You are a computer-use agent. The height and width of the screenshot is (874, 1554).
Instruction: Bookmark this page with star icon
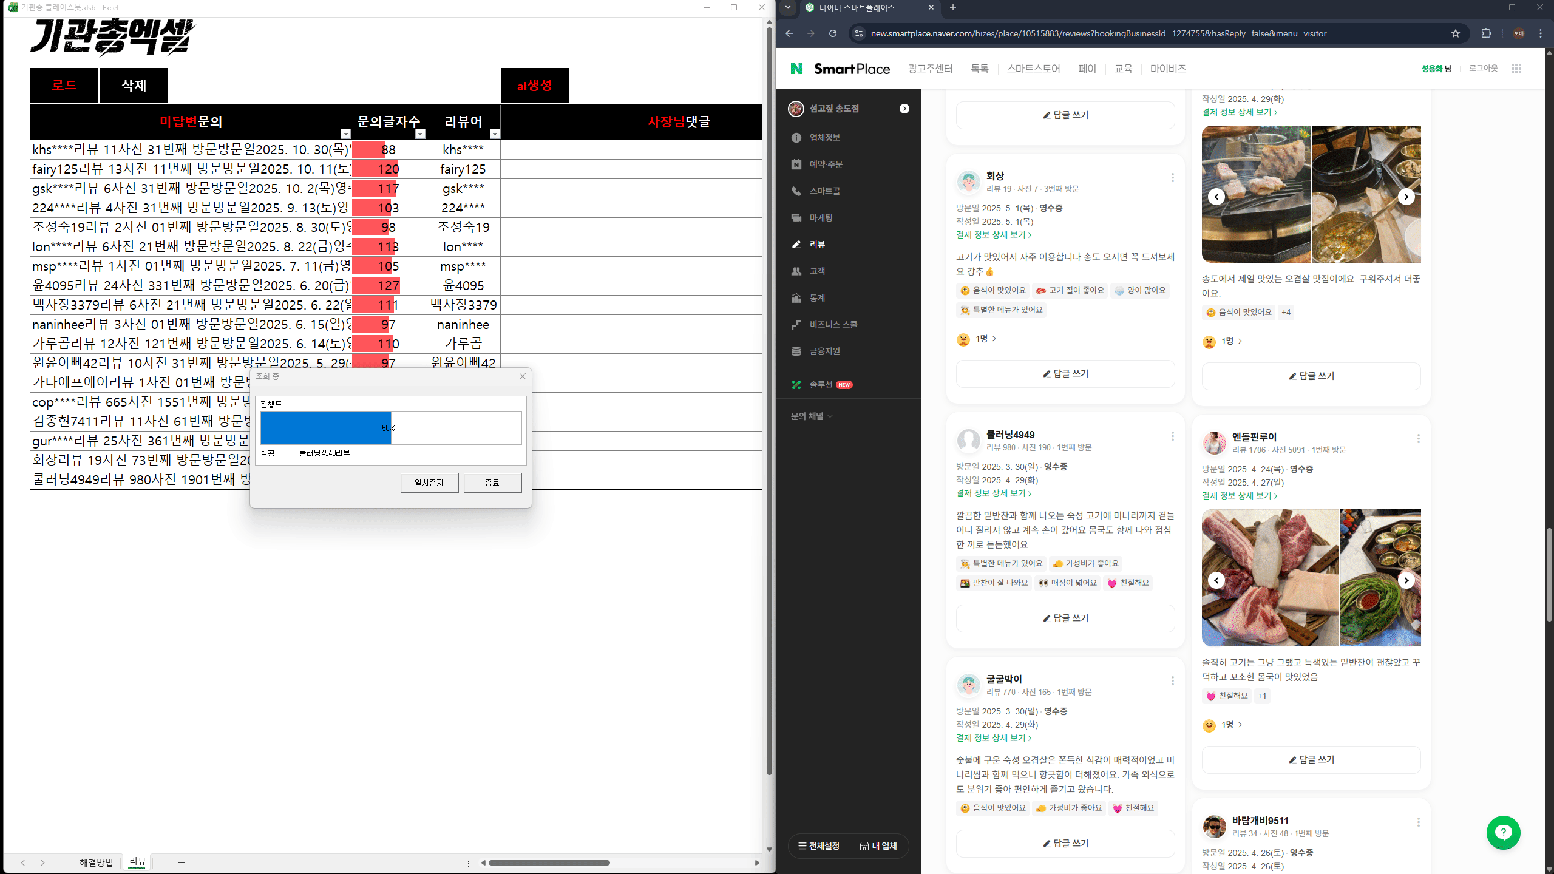coord(1456,33)
